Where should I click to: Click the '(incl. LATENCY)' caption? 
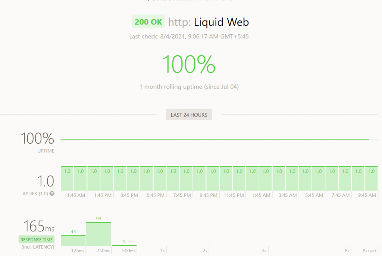(x=38, y=247)
